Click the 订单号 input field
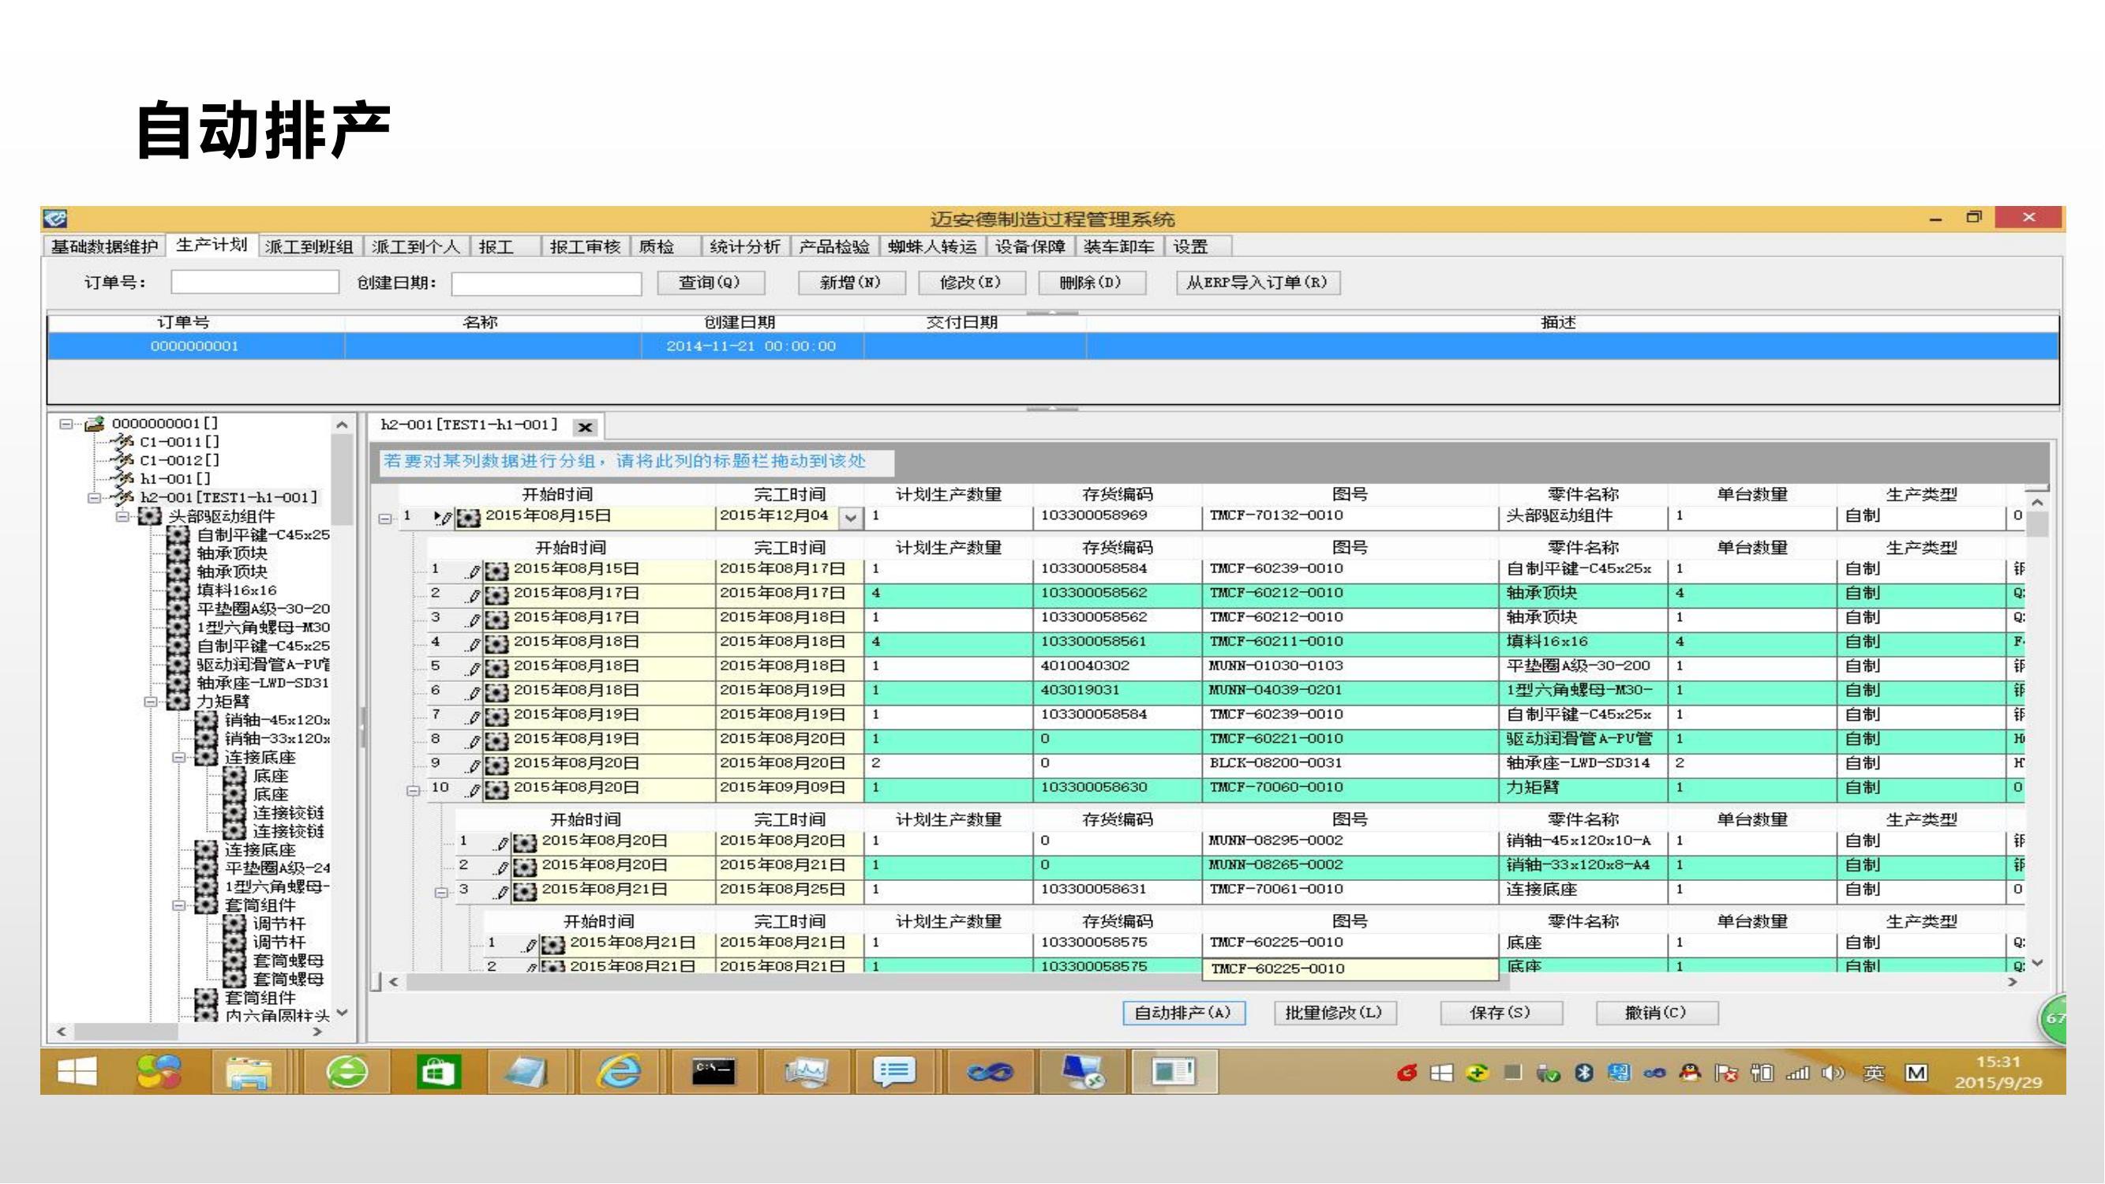This screenshot has width=2105, height=1184. click(x=254, y=283)
